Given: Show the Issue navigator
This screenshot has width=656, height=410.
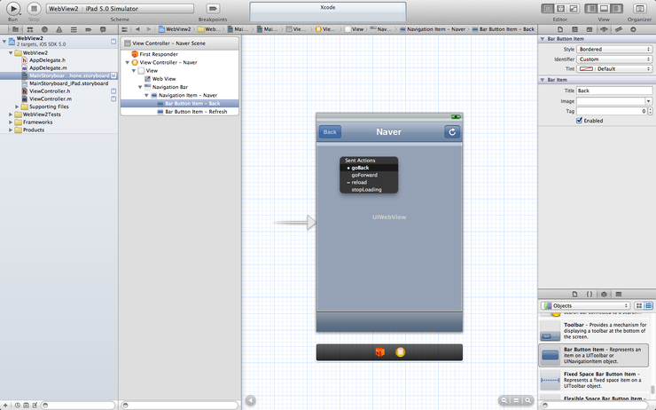Looking at the screenshot, I should (59, 29).
